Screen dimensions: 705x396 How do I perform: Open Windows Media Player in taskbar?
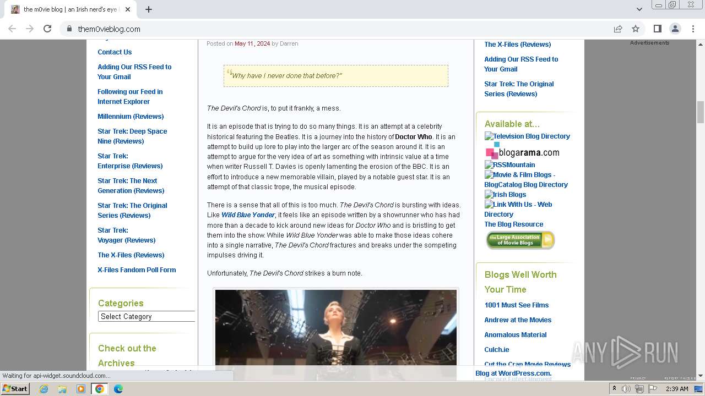pyautogui.click(x=81, y=389)
